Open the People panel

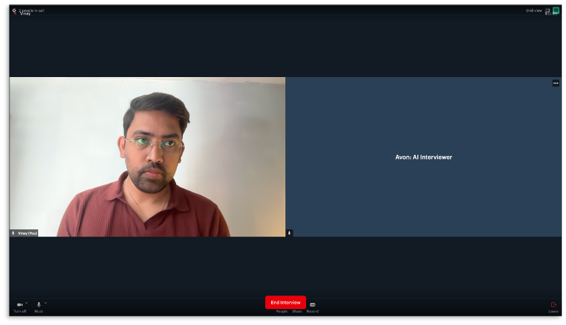click(x=281, y=311)
